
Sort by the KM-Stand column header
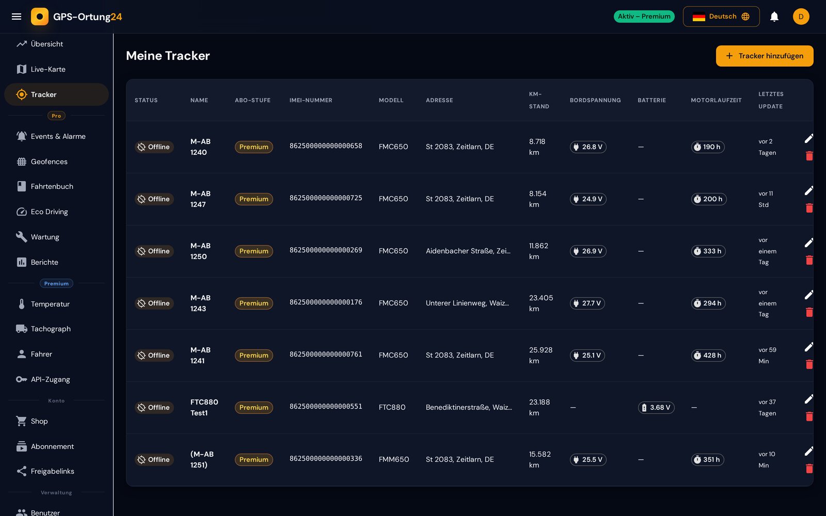539,100
